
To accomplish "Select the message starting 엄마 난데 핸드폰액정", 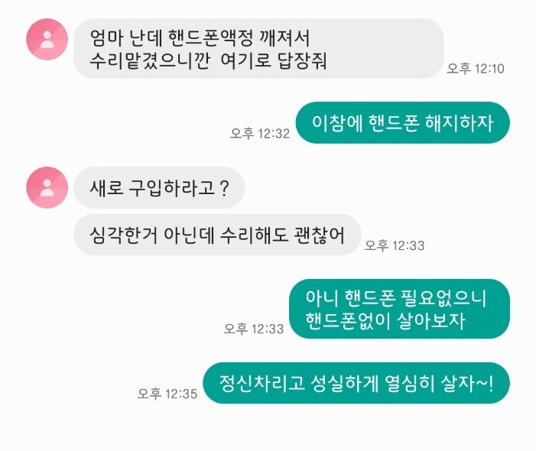I will point(258,48).
